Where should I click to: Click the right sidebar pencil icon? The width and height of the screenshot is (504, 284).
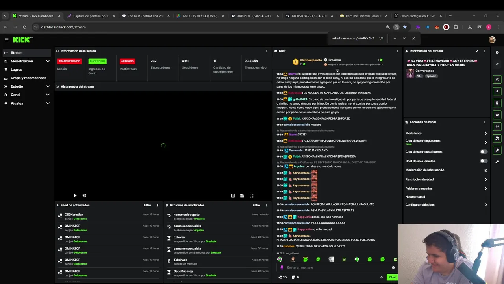coord(497,64)
